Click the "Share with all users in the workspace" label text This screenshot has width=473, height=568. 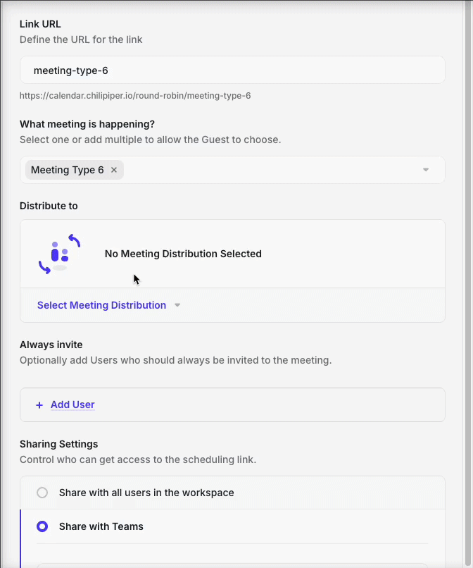point(146,493)
